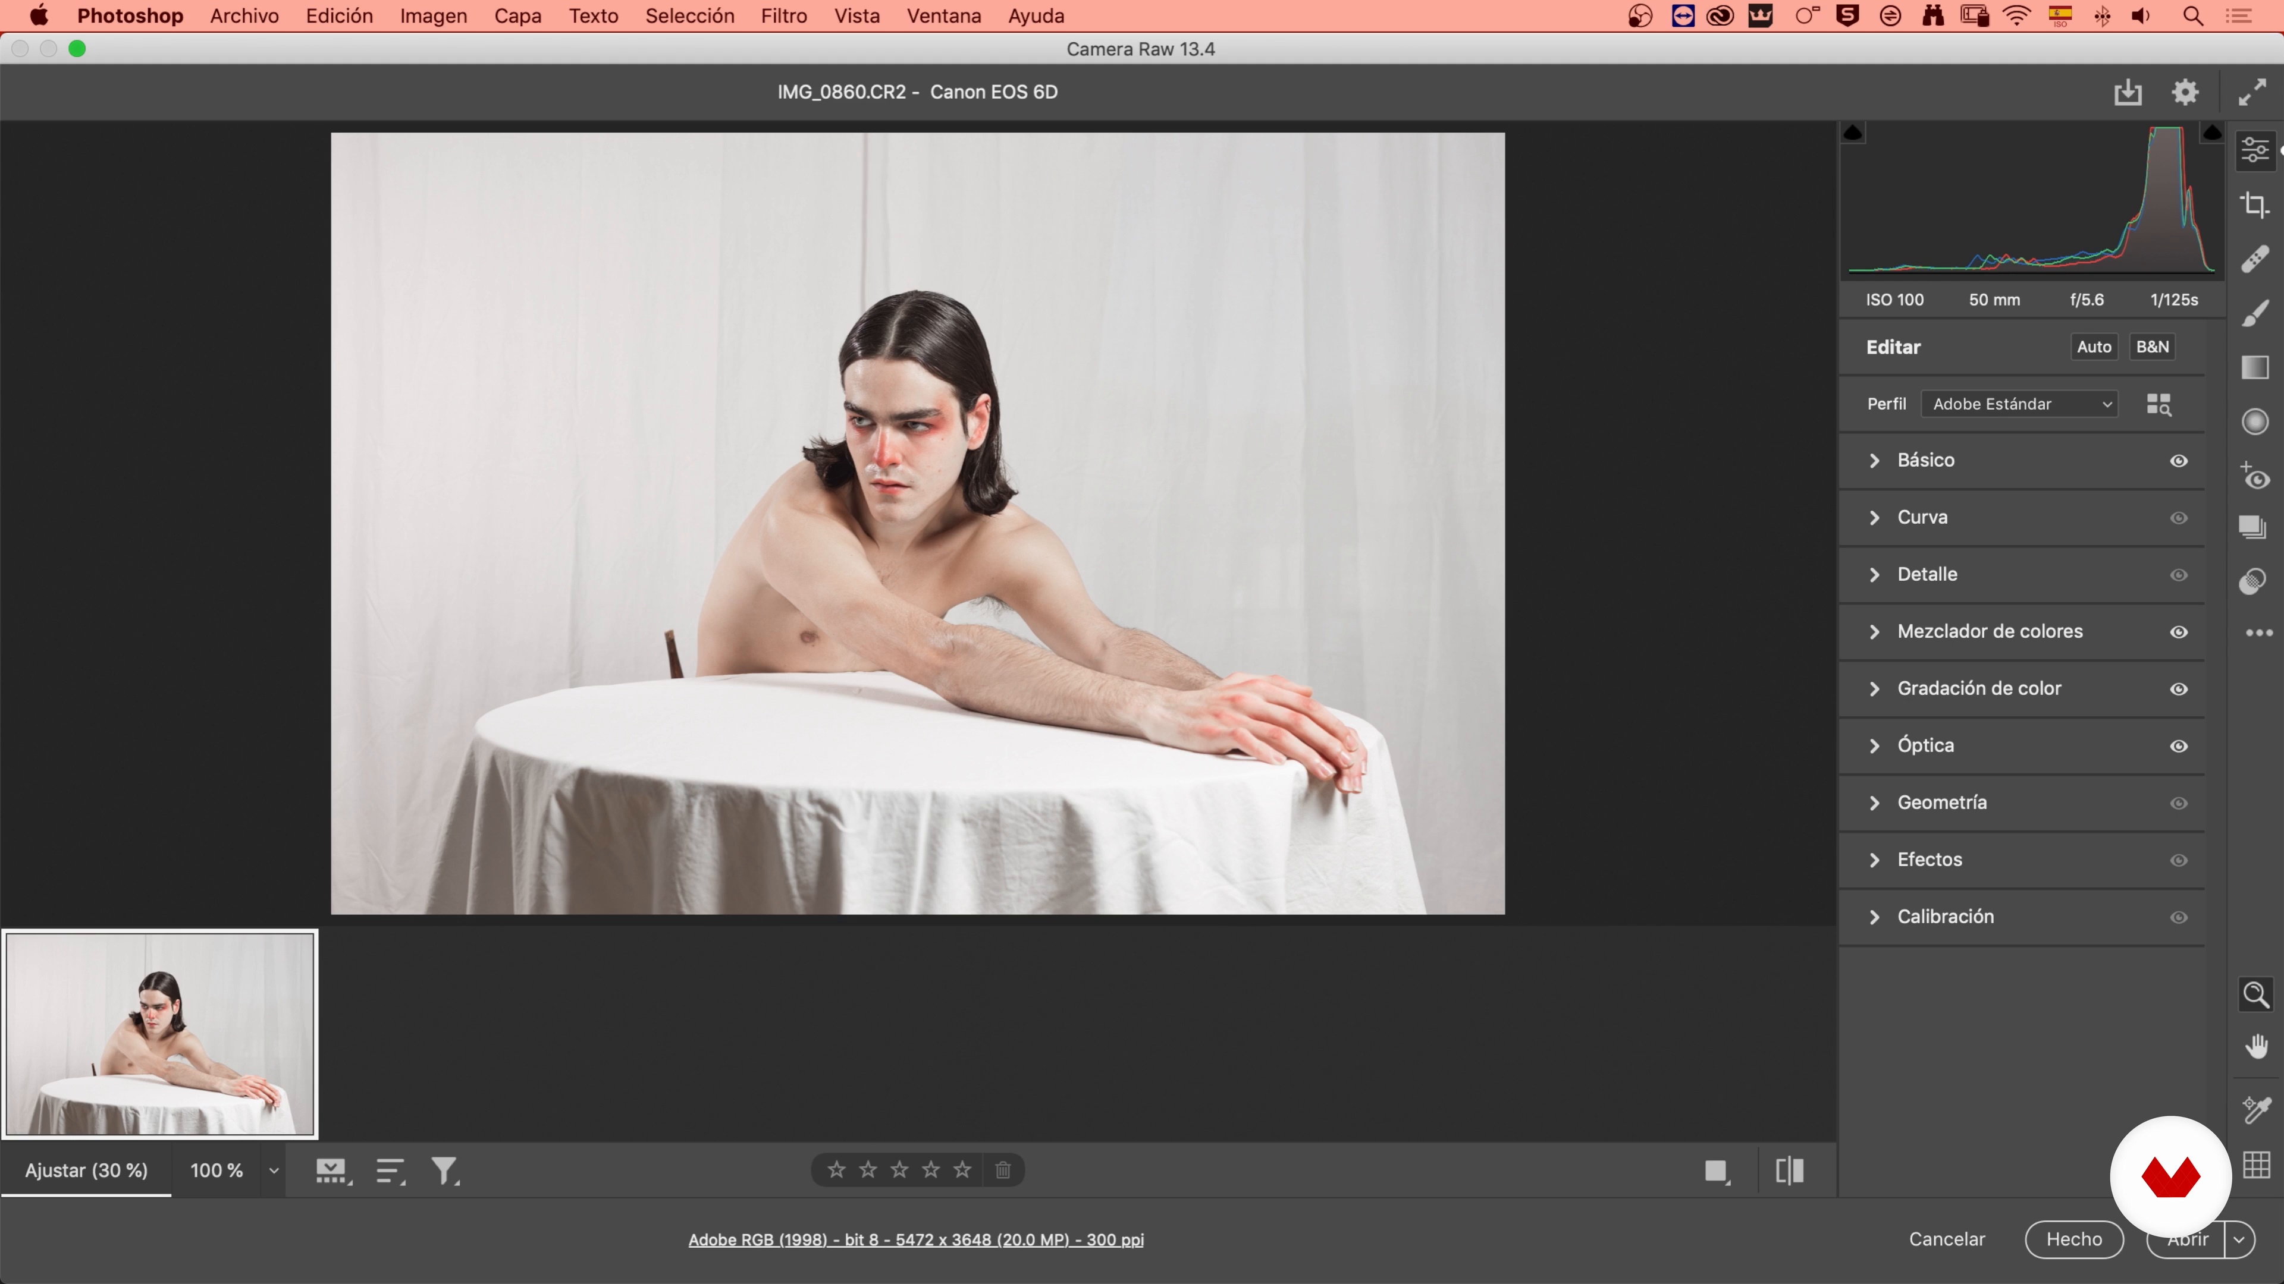Image resolution: width=2284 pixels, height=1284 pixels.
Task: Select the Adjustment Brush tool
Action: point(2255,313)
